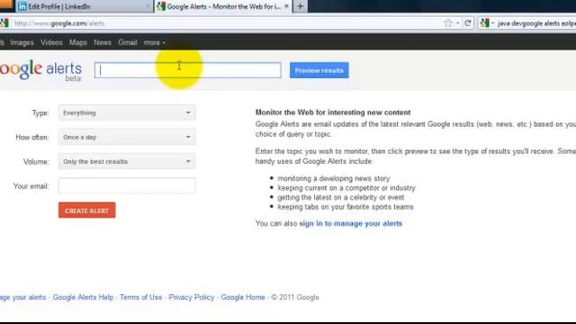Open the Type dropdown set to Everything
The height and width of the screenshot is (324, 576).
pos(127,112)
